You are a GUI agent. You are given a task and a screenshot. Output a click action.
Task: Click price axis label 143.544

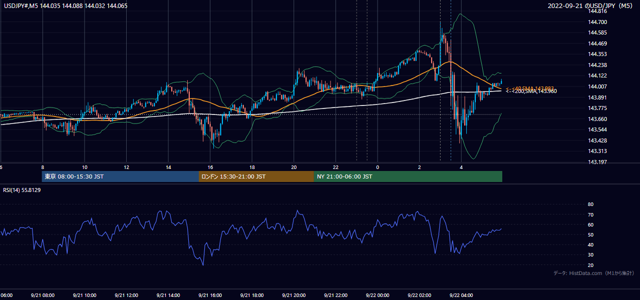pos(597,129)
